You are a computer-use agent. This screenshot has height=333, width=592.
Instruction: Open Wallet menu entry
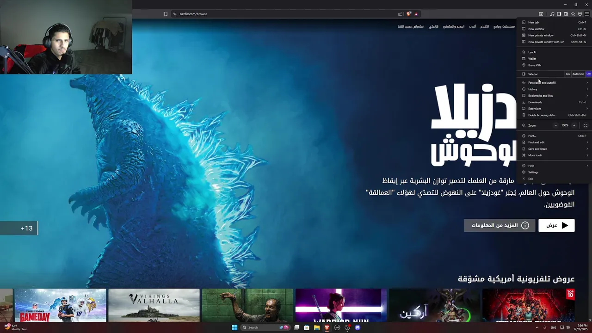coord(554,59)
